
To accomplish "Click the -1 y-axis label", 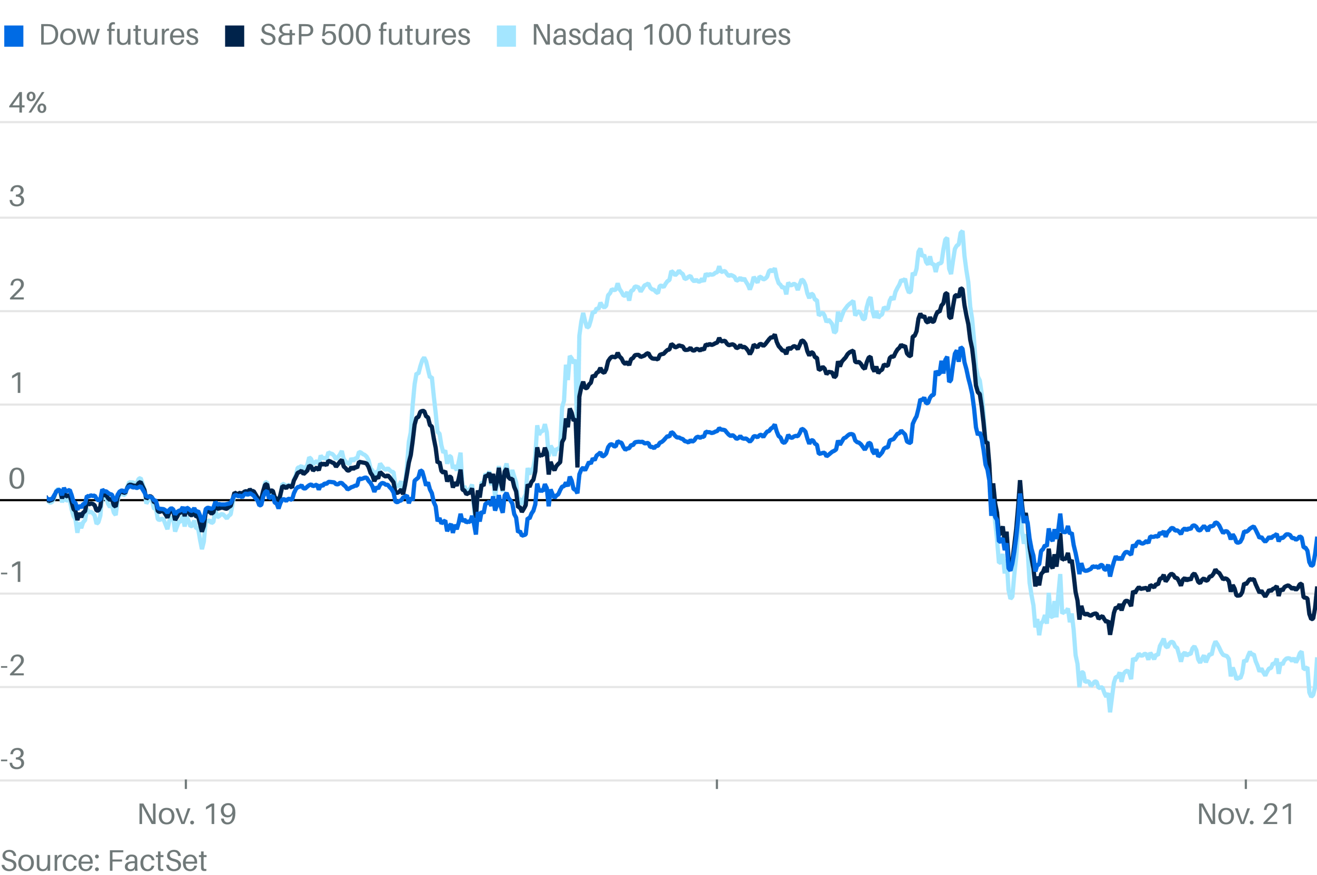I will coord(13,572).
